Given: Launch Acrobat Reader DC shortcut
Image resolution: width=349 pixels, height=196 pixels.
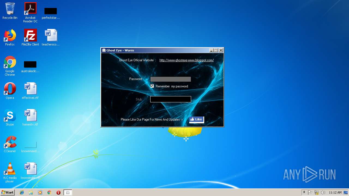Looking at the screenshot, I should pos(30,13).
